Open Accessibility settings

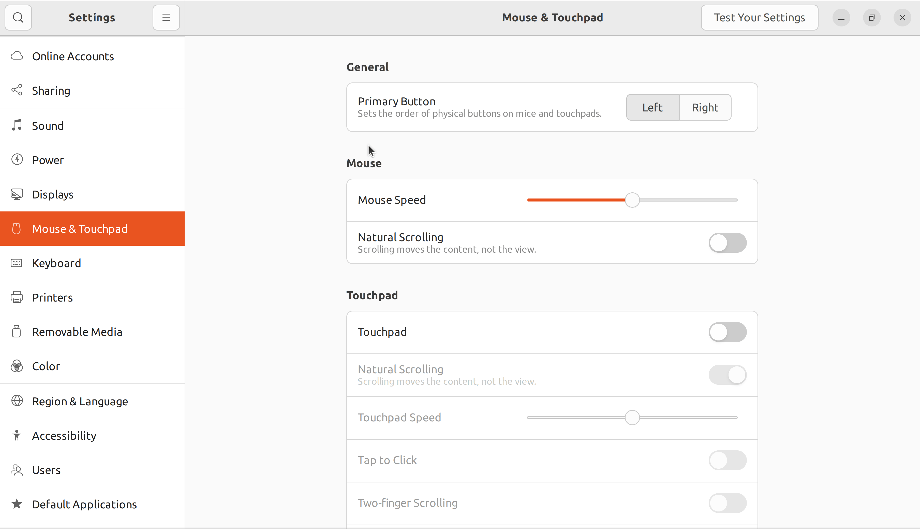click(x=64, y=435)
